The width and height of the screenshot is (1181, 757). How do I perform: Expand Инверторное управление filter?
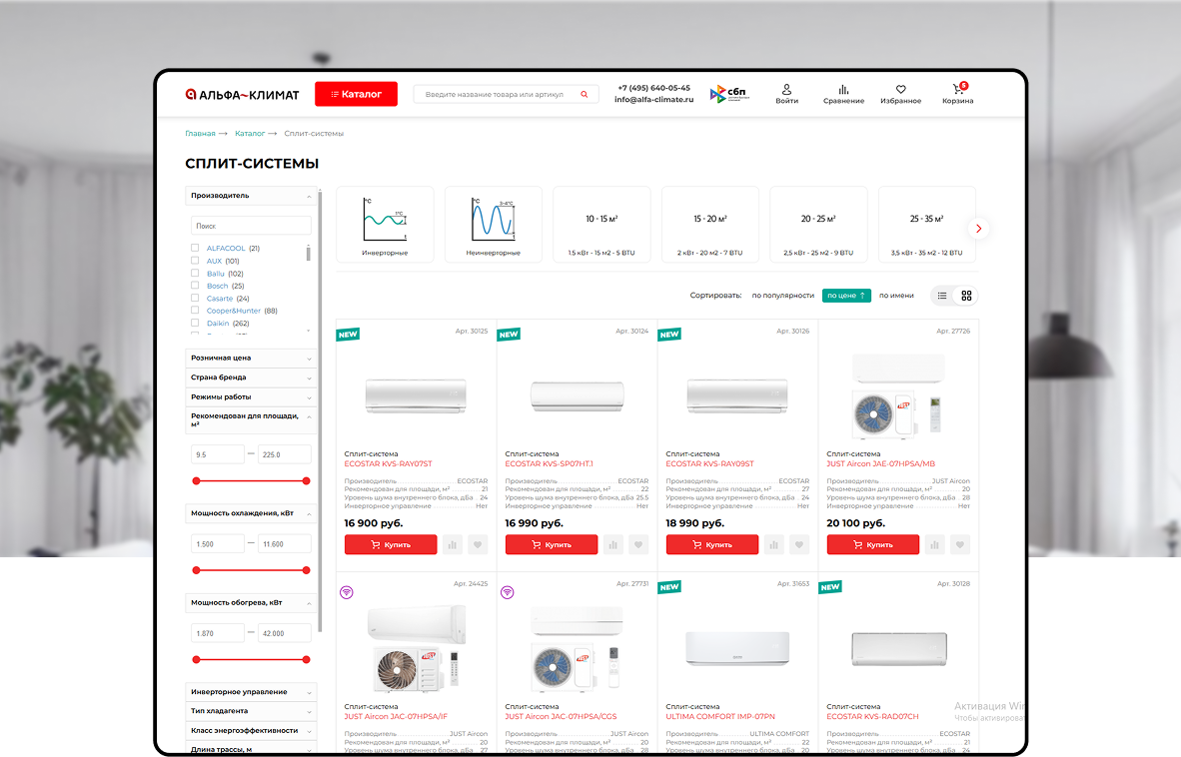(251, 692)
